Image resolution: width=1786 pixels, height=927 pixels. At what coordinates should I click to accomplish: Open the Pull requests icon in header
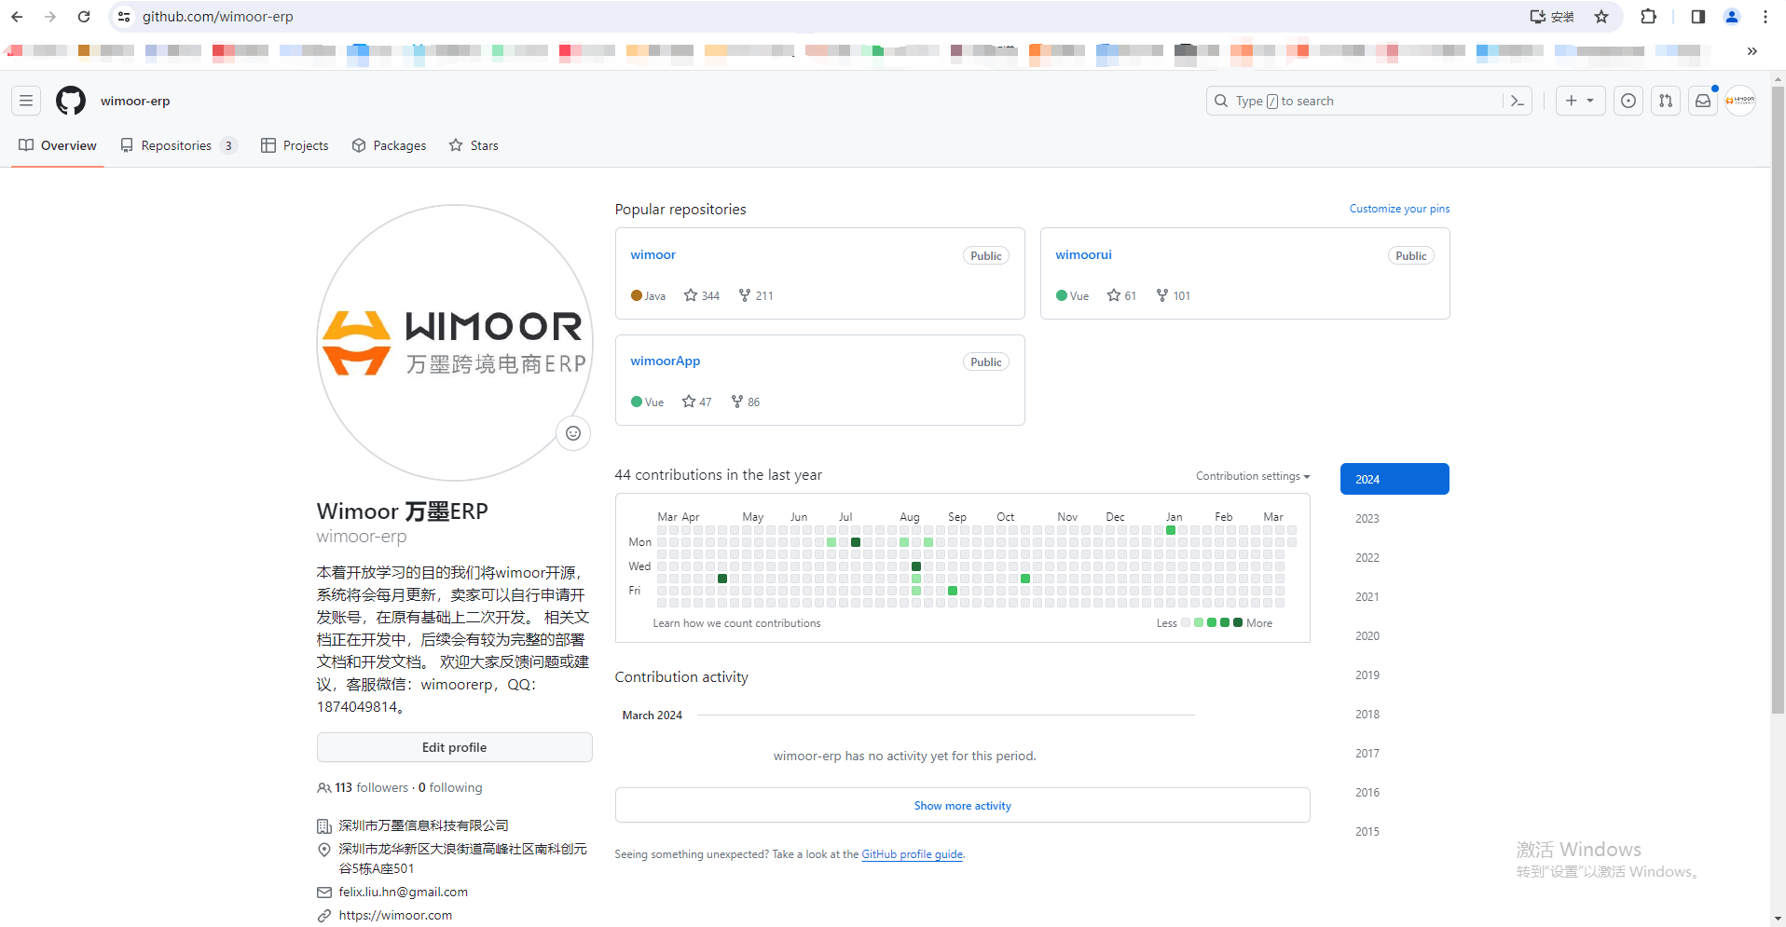pyautogui.click(x=1666, y=101)
